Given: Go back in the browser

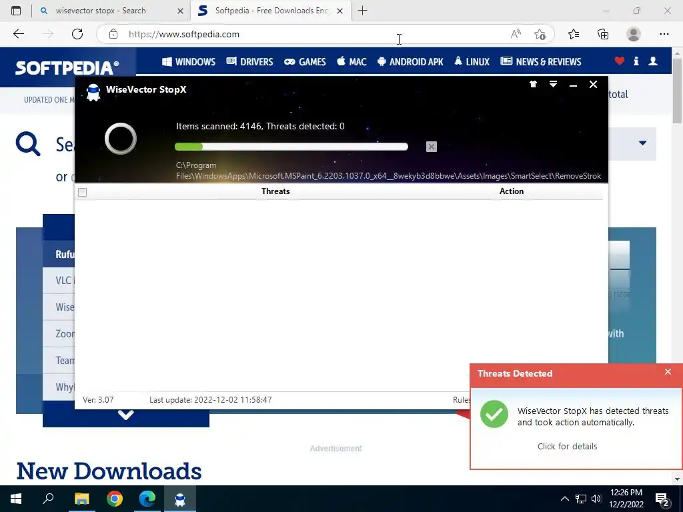Looking at the screenshot, I should point(18,34).
